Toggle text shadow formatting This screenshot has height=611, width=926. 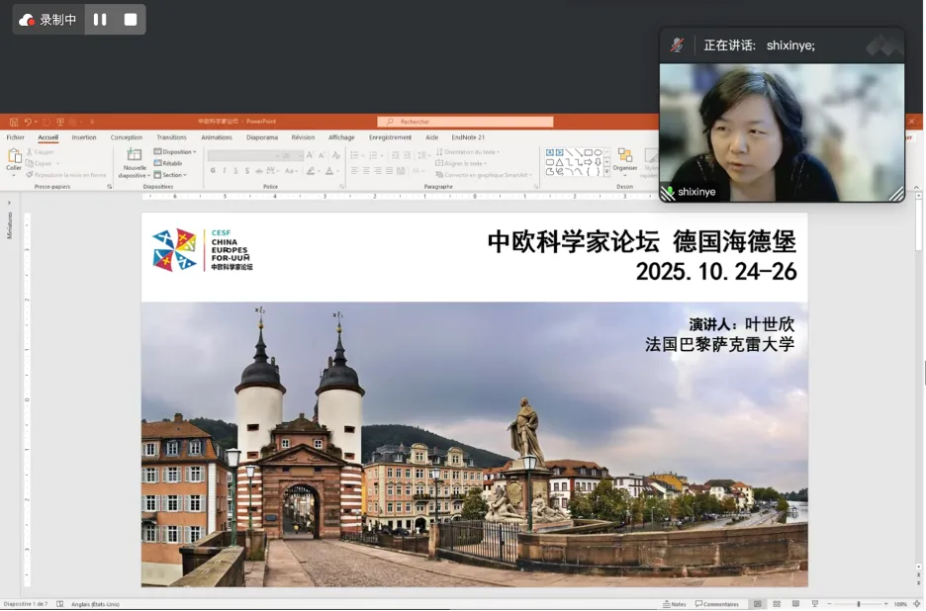pyautogui.click(x=247, y=171)
